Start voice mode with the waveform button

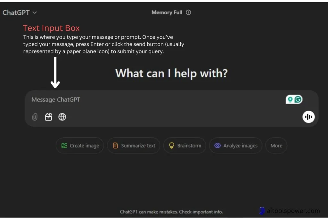point(308,117)
